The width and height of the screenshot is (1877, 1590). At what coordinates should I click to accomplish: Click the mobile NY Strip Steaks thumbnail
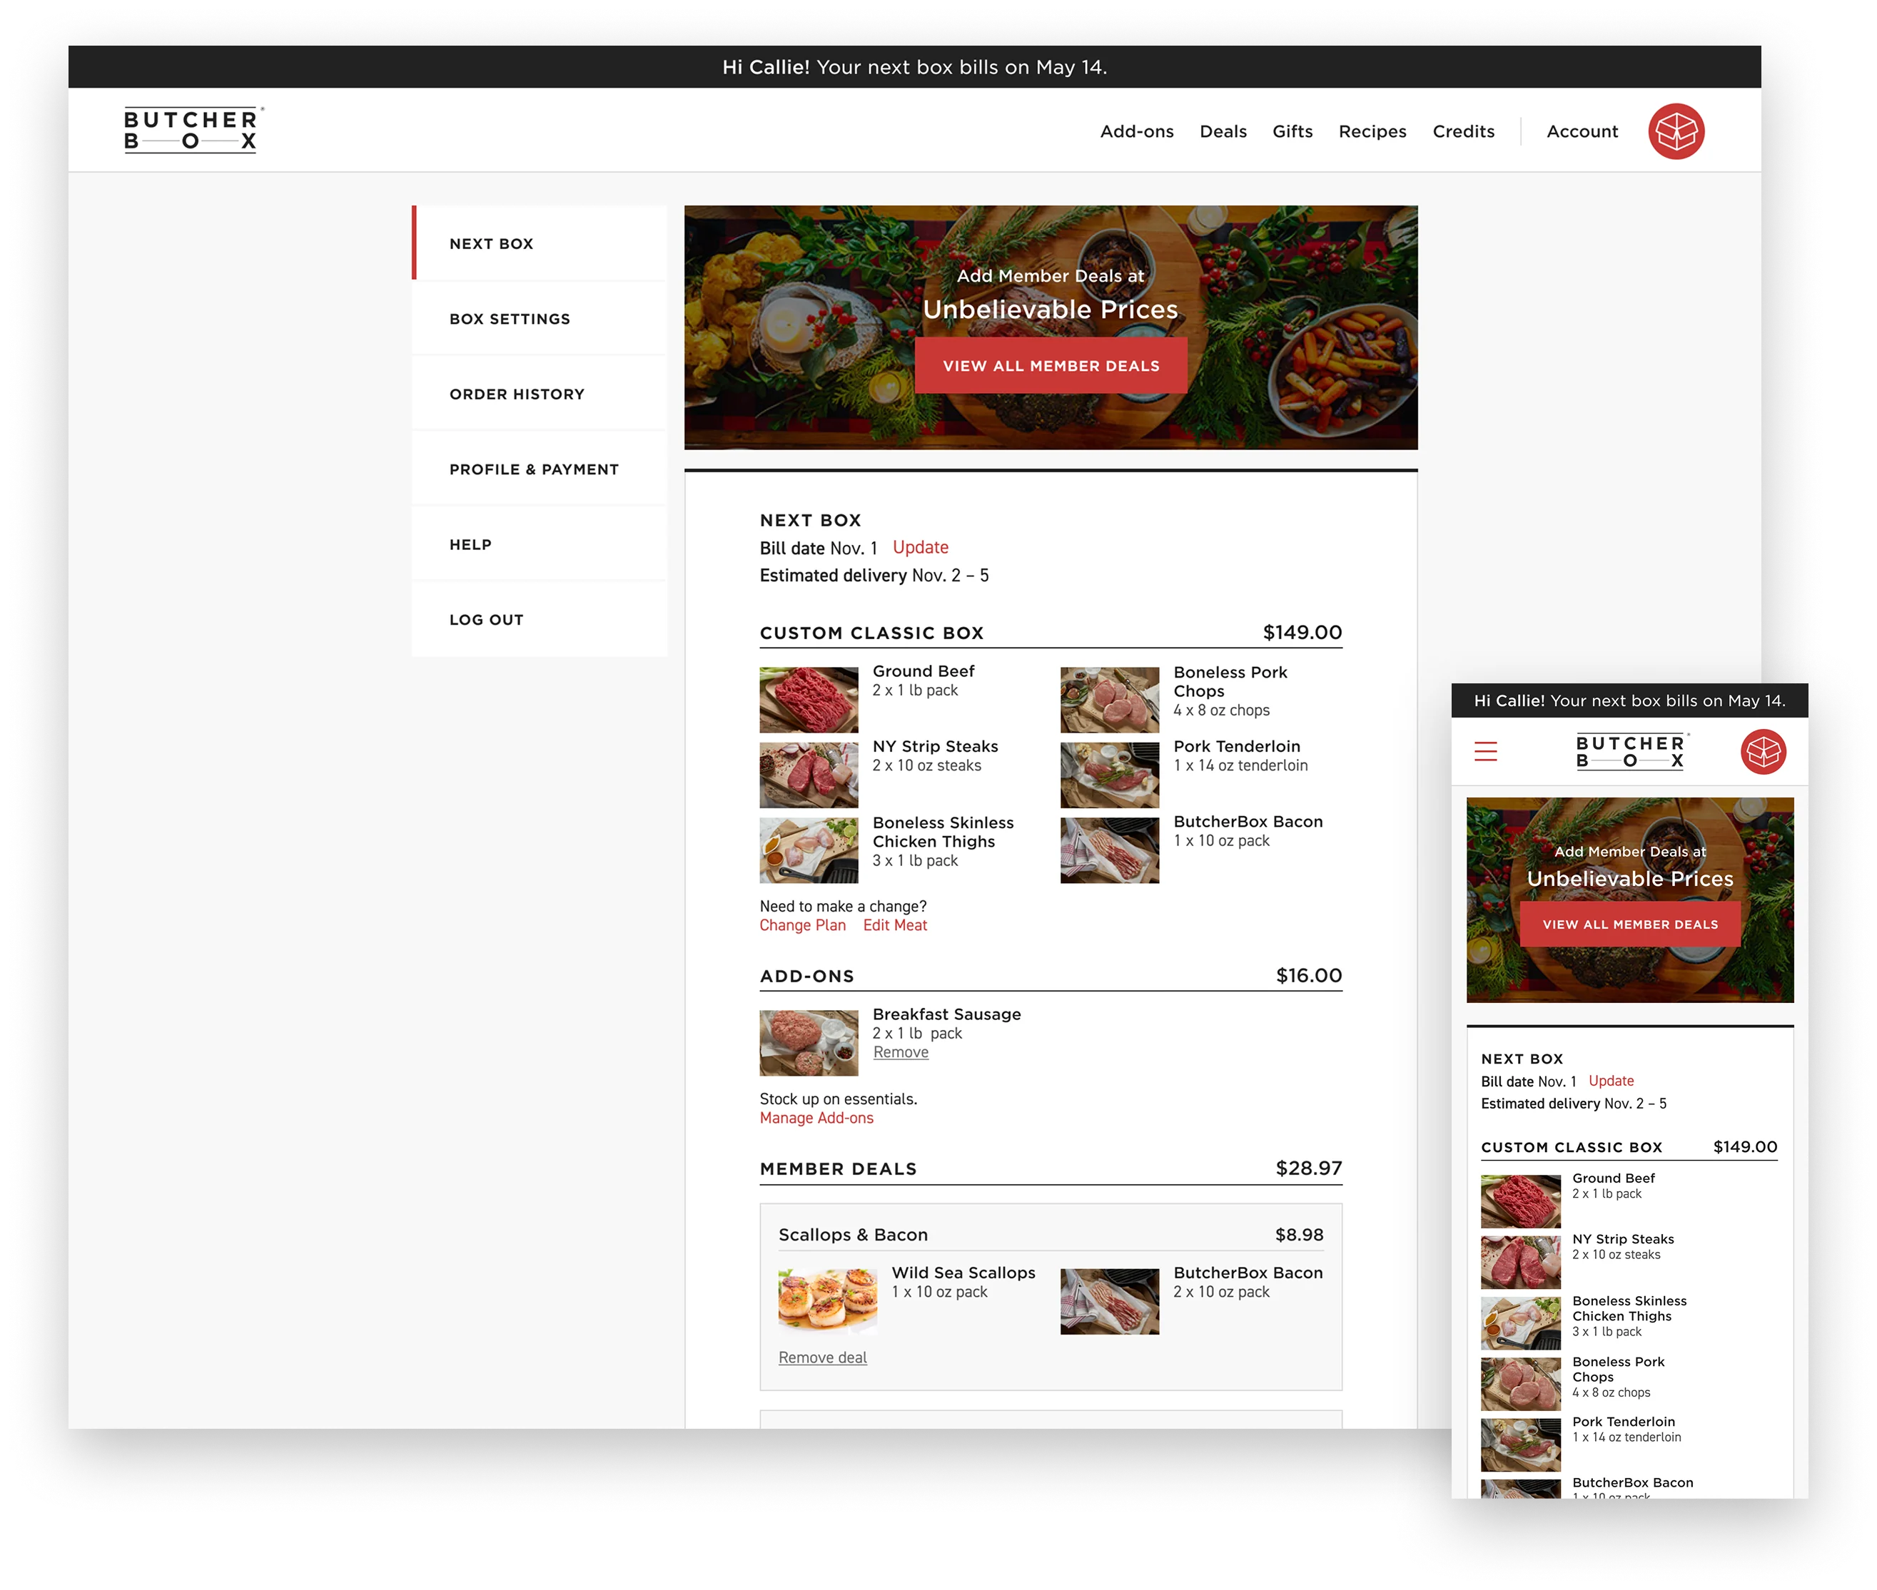[x=1520, y=1261]
